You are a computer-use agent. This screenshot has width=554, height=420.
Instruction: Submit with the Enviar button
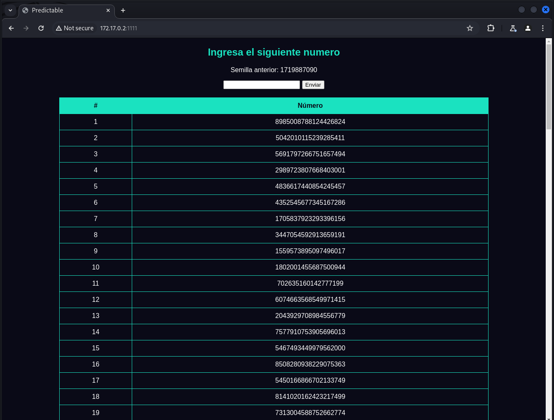(x=313, y=85)
